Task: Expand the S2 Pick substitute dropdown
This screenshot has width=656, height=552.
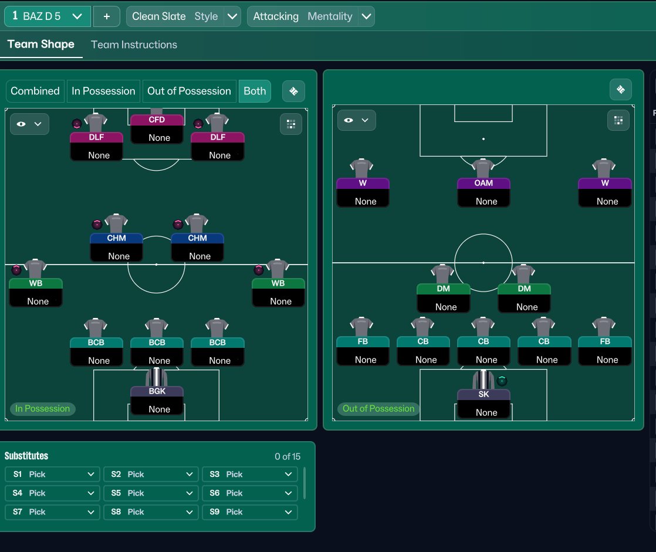Action: (x=151, y=474)
